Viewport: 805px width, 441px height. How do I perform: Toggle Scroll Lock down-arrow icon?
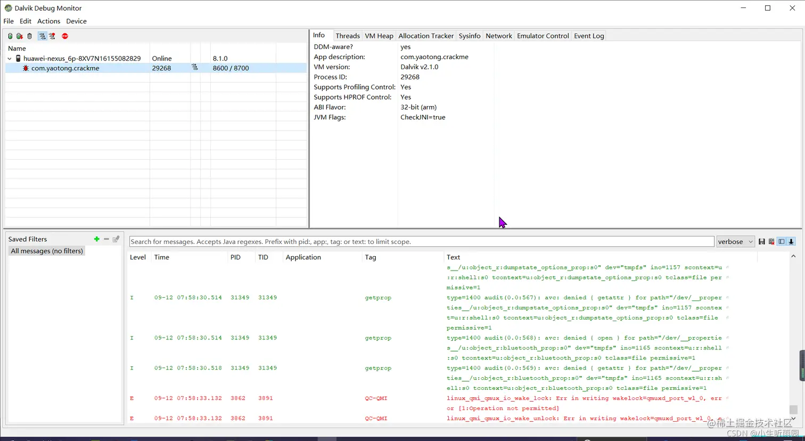point(792,242)
